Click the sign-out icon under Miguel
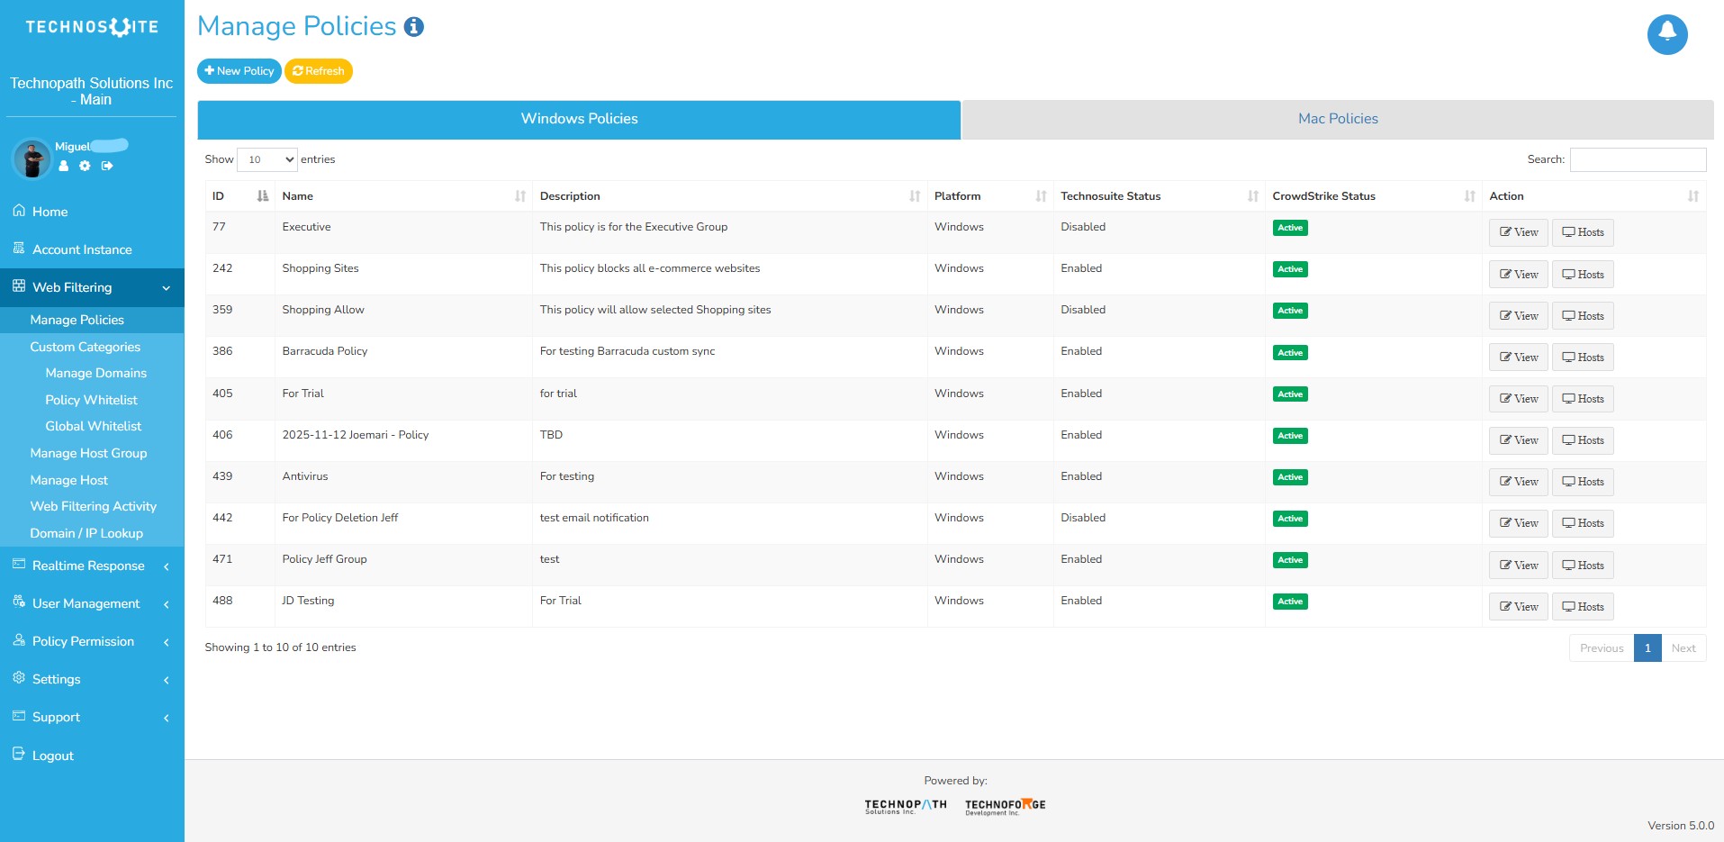1724x842 pixels. tap(107, 166)
